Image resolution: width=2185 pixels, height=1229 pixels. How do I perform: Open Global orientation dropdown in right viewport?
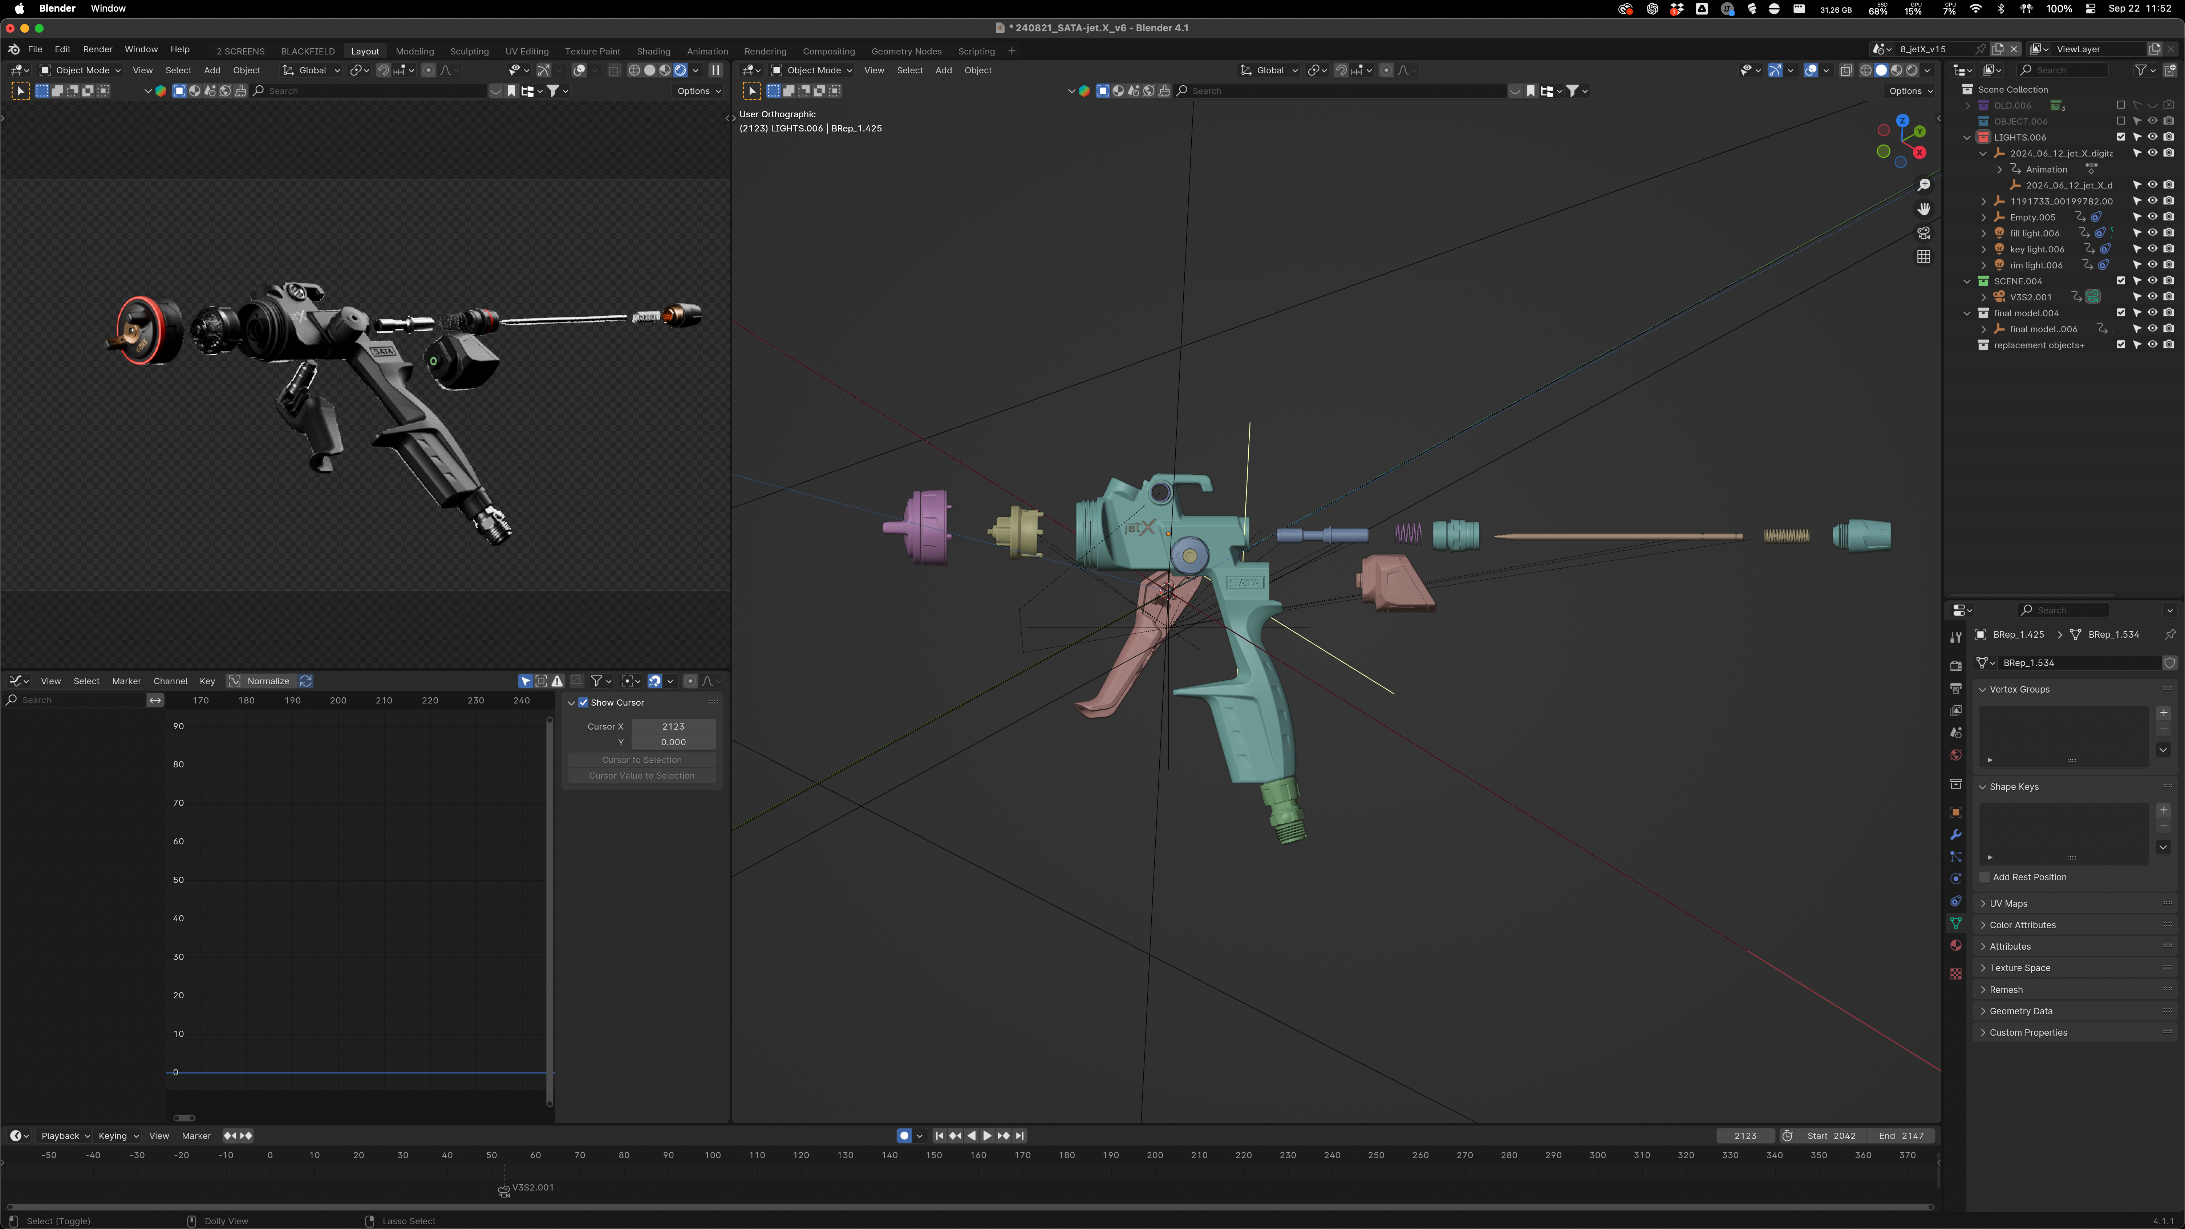click(1270, 70)
